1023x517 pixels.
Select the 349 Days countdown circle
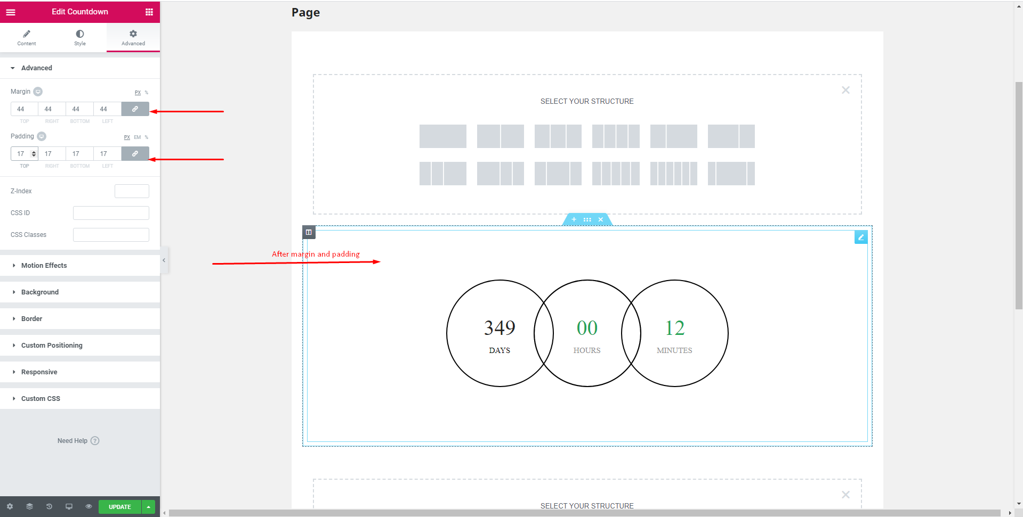coord(500,333)
